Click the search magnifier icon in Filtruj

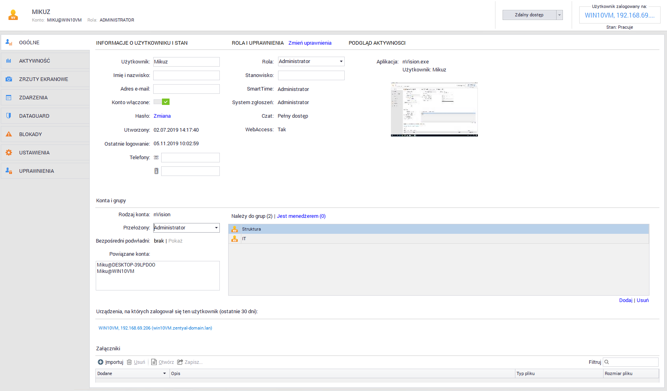pos(607,362)
